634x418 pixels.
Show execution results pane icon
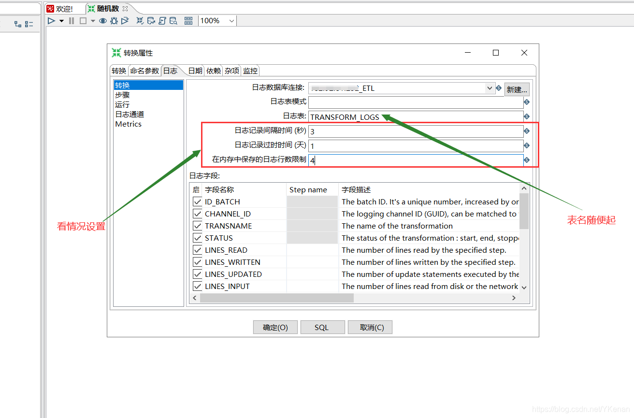(188, 21)
